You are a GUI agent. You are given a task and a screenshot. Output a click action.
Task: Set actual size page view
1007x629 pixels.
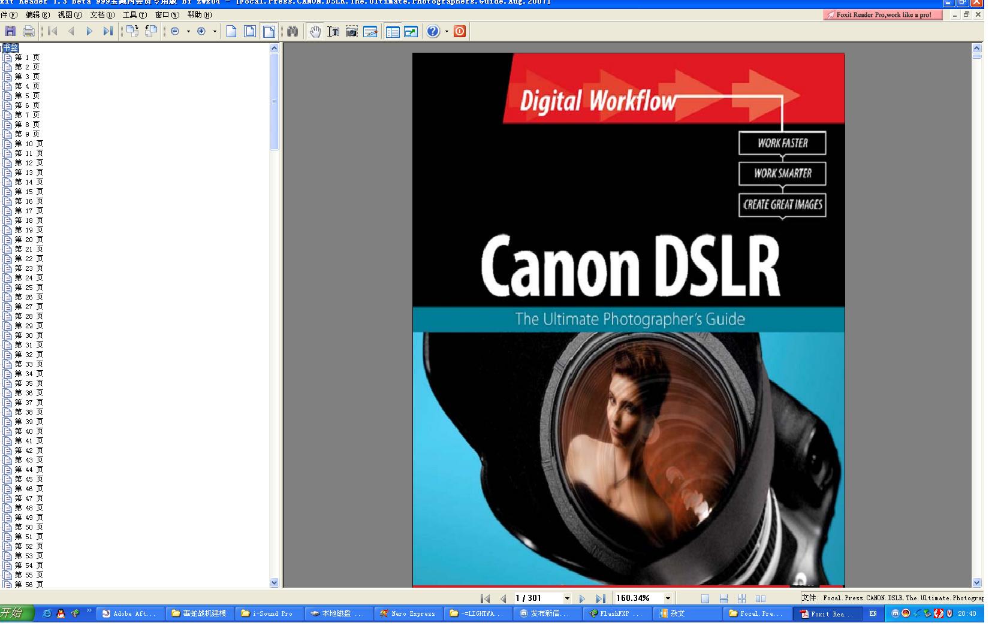[231, 32]
